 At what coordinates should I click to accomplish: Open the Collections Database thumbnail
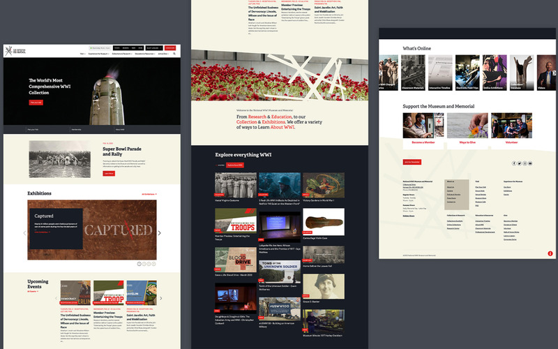pyautogui.click(x=522, y=73)
